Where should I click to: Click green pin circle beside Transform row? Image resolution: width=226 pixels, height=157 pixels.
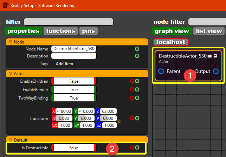[x=137, y=118]
